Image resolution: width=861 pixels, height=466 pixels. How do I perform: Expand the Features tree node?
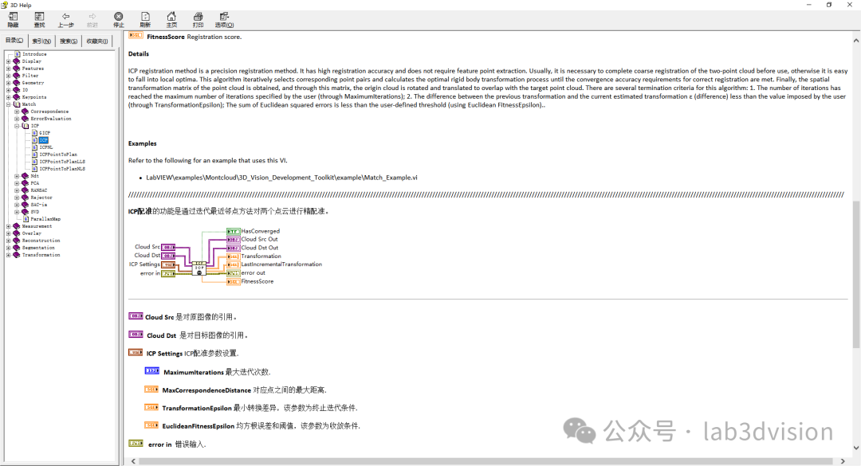(x=8, y=69)
